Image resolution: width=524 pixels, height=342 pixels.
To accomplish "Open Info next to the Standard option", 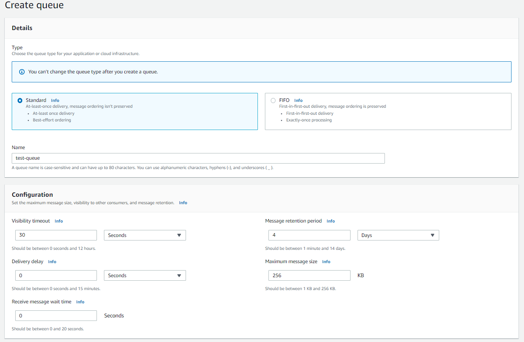I will pyautogui.click(x=55, y=100).
